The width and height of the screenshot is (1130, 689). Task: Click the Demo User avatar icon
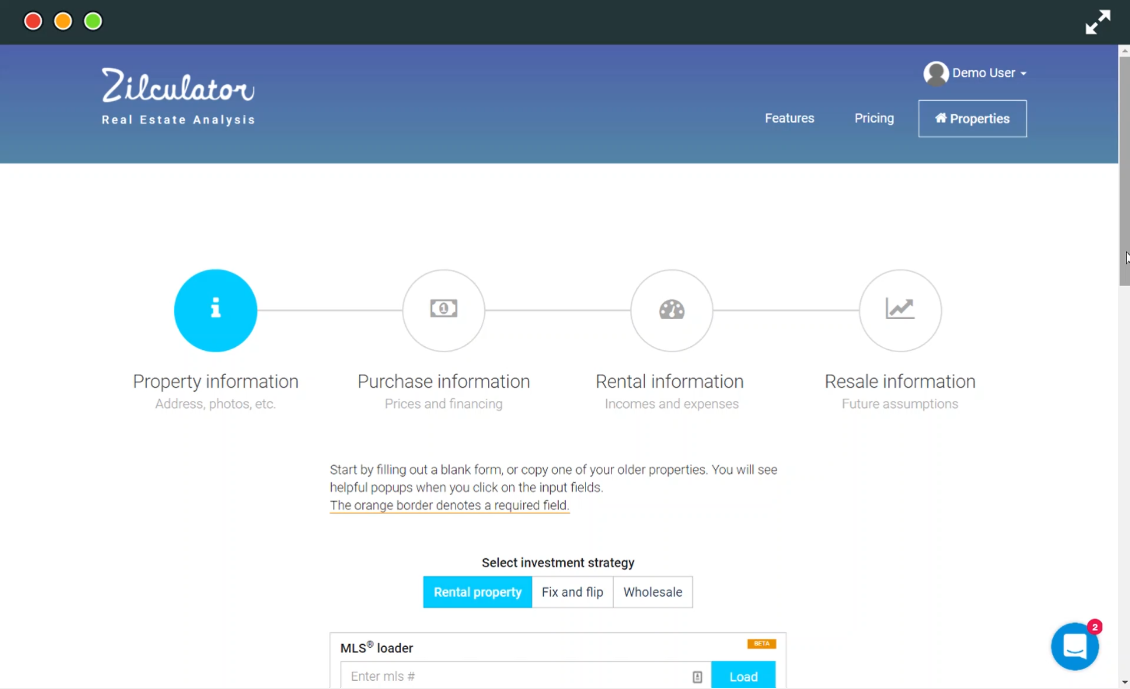click(x=936, y=74)
